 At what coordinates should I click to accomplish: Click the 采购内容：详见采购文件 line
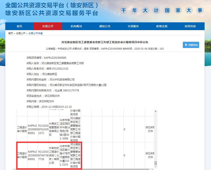pos(40,101)
